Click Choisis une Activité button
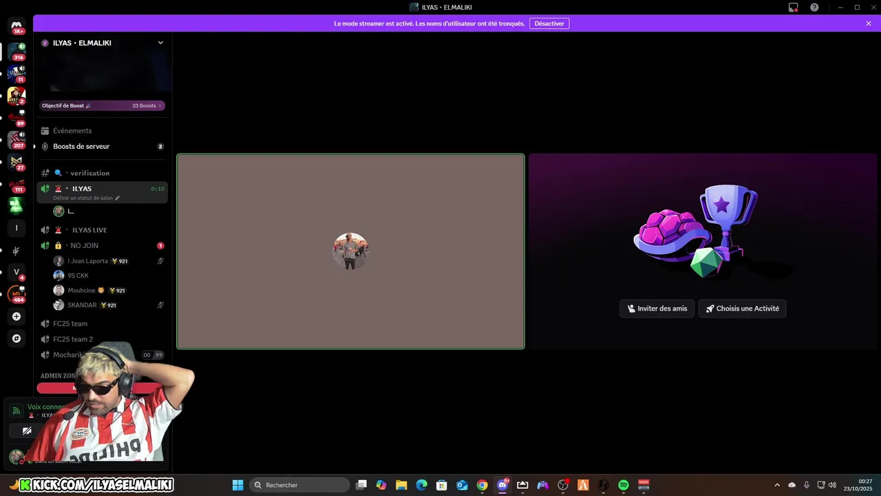The height and width of the screenshot is (496, 881). 742,309
